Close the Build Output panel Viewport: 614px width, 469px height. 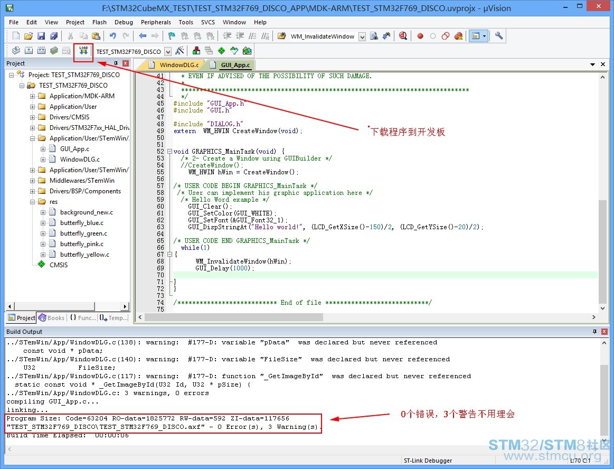(x=604, y=332)
